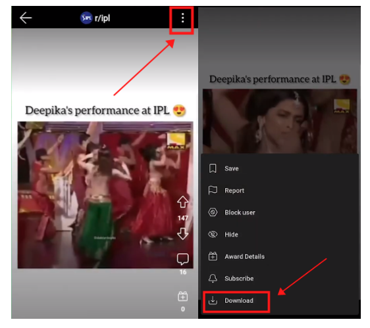Tap the dimmed video behind the menu
The width and height of the screenshot is (370, 328).
click(x=280, y=121)
